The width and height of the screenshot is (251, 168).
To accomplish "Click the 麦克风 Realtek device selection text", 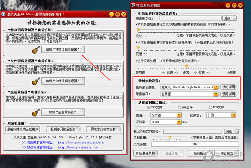I will tap(187, 87).
